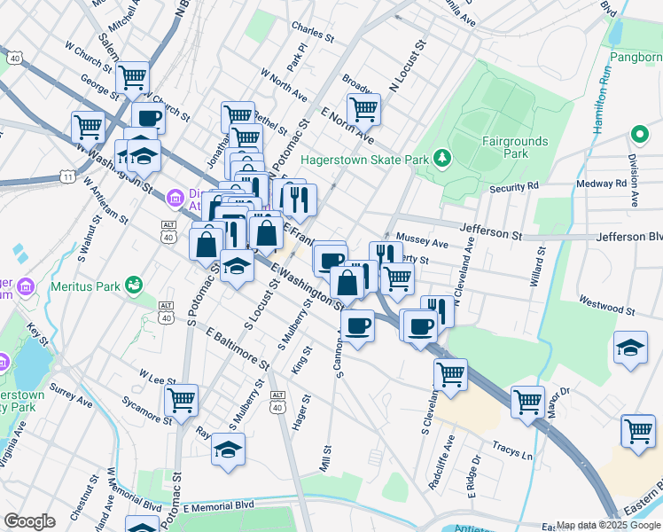Screen dimensions: 663x532
Task: Select the restaurant marker beside N Potomac St
Action: coord(300,201)
